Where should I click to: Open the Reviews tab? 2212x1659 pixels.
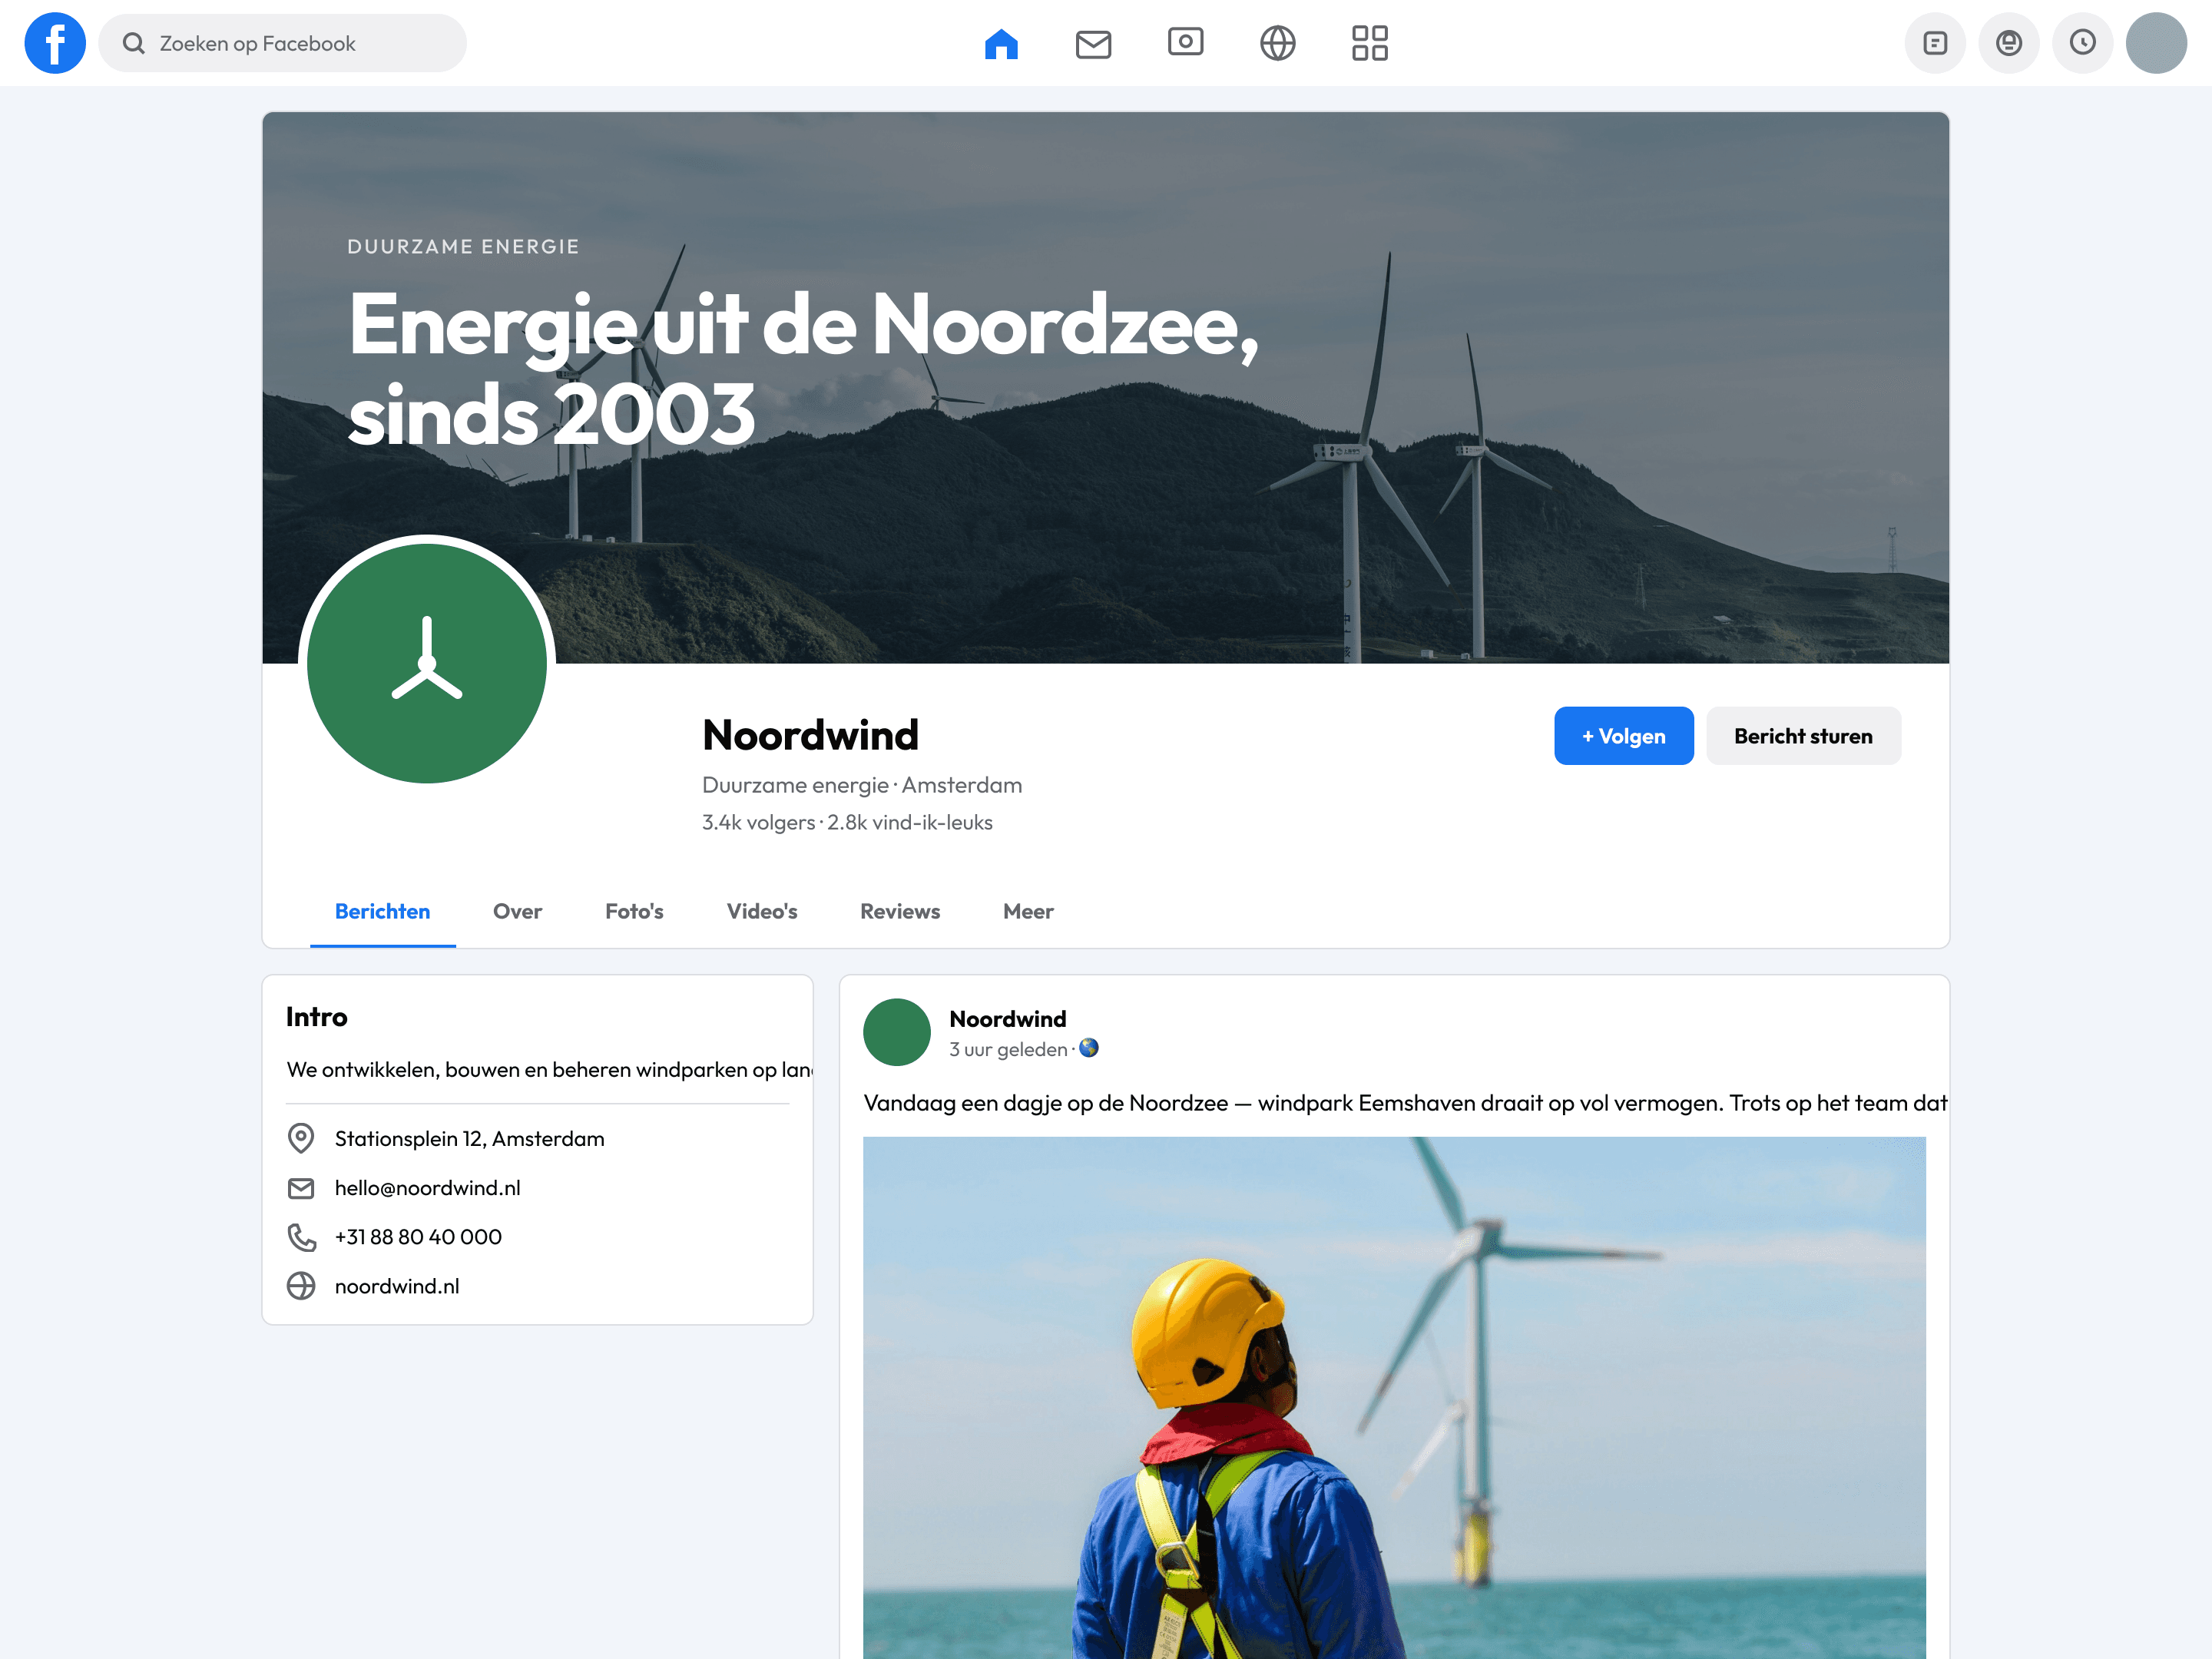[x=900, y=911]
